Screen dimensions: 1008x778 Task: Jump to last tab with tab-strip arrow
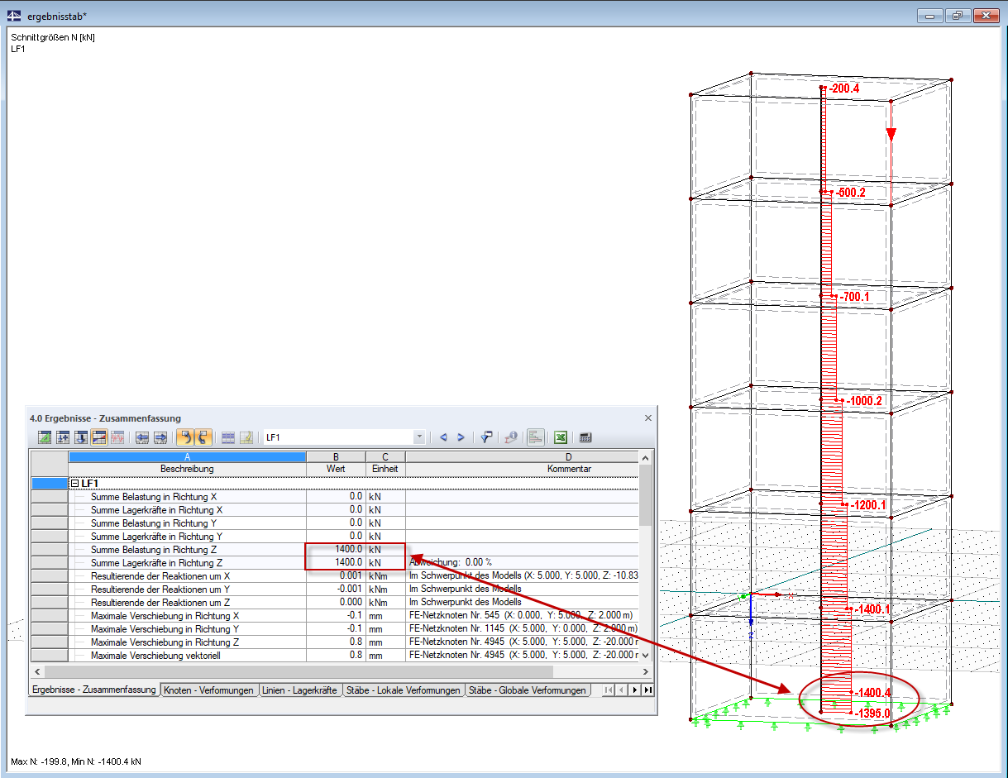point(647,690)
